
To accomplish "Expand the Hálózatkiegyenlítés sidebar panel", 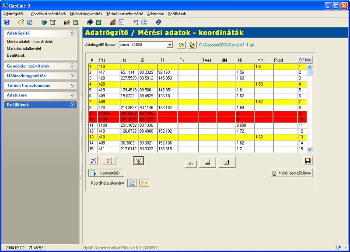I will [72, 76].
